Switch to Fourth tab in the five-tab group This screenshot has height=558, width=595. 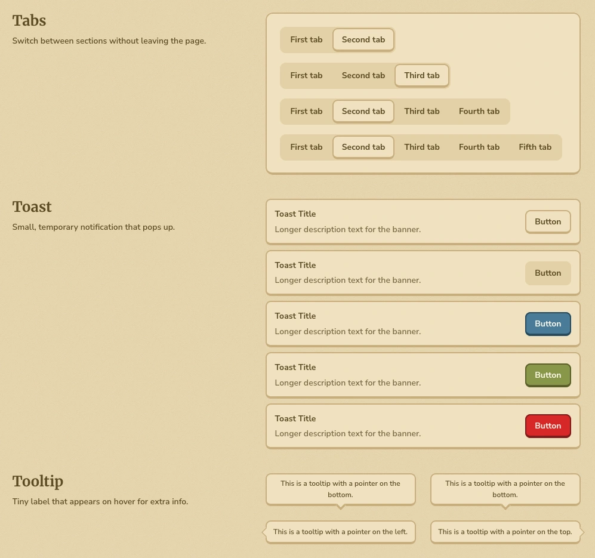tap(479, 147)
